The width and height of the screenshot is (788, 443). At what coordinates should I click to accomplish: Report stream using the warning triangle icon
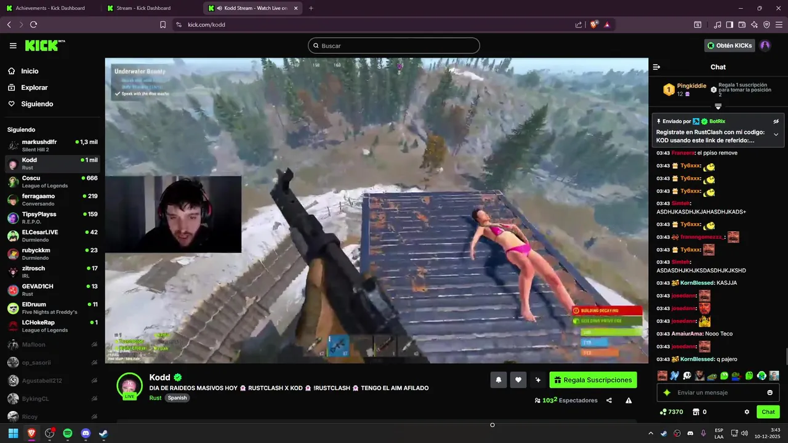(x=629, y=401)
